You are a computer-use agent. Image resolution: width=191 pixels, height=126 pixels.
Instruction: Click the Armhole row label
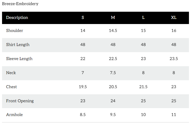click(x=14, y=115)
